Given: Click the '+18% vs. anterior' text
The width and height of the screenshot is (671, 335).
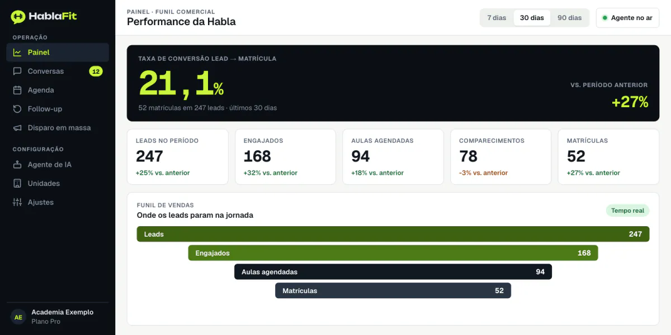Looking at the screenshot, I should point(377,173).
